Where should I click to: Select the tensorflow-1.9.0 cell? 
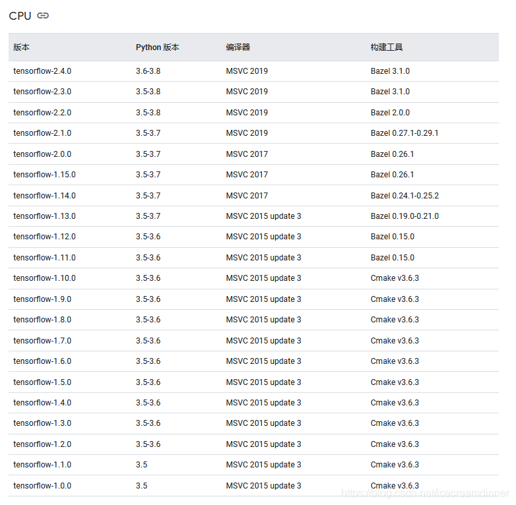pyautogui.click(x=42, y=299)
